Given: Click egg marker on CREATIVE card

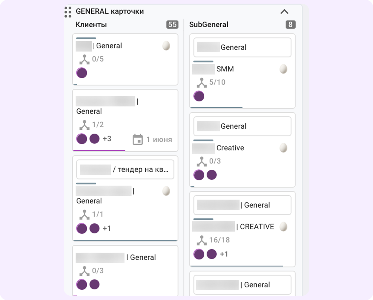Looking at the screenshot, I should (283, 227).
